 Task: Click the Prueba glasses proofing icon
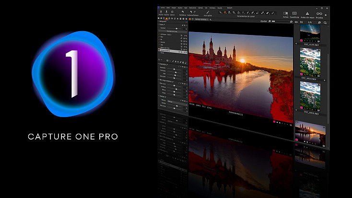point(319,14)
